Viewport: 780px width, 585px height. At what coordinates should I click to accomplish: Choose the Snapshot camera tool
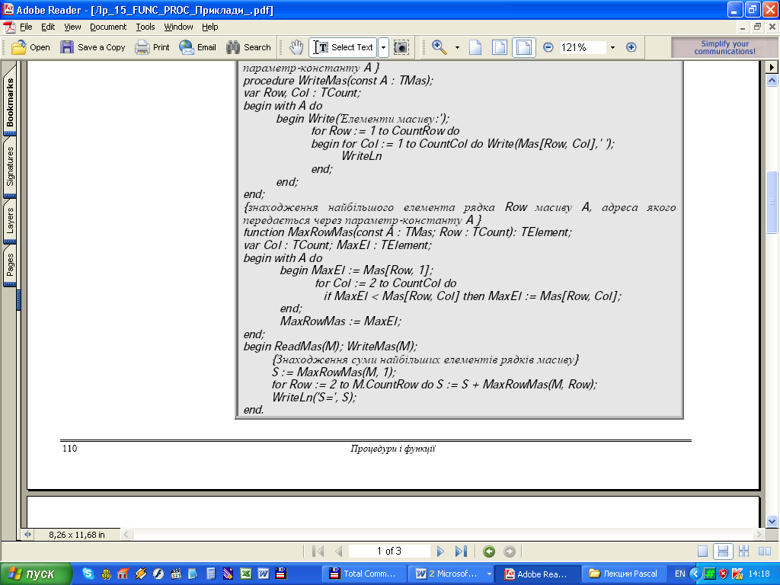(x=401, y=47)
